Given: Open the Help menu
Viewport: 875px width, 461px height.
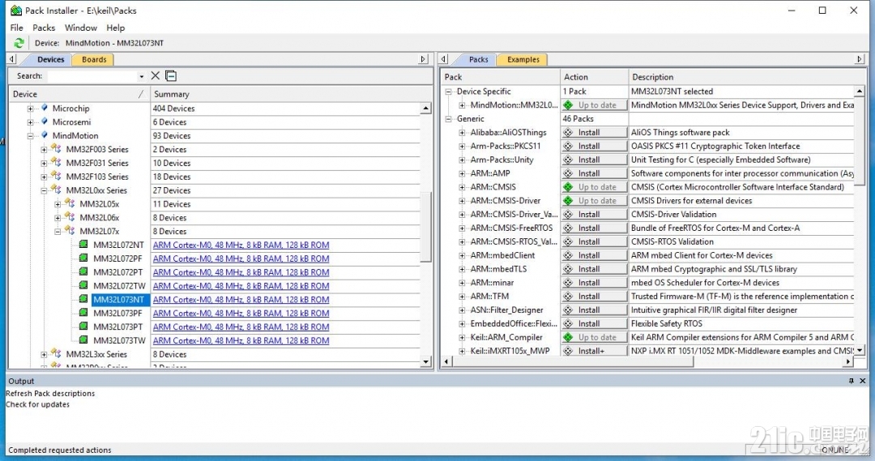Looking at the screenshot, I should coord(116,28).
